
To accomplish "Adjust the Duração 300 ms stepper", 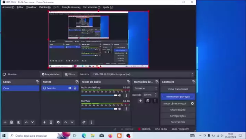I will (156, 95).
